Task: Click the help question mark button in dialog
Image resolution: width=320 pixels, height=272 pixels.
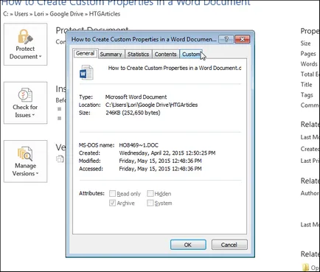Action: click(x=226, y=39)
